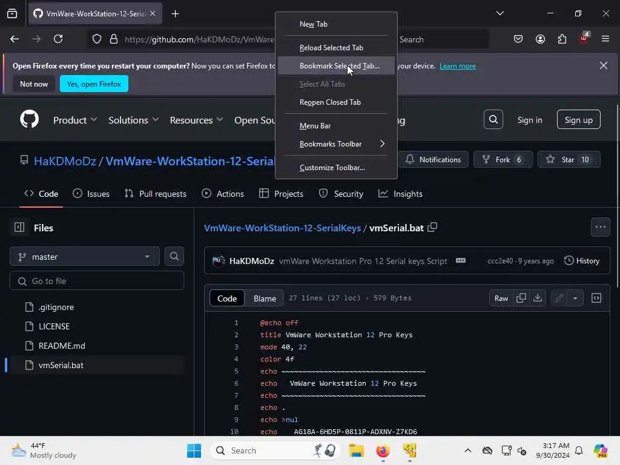Open the master branch dropdown
Image resolution: width=620 pixels, height=465 pixels.
(85, 257)
